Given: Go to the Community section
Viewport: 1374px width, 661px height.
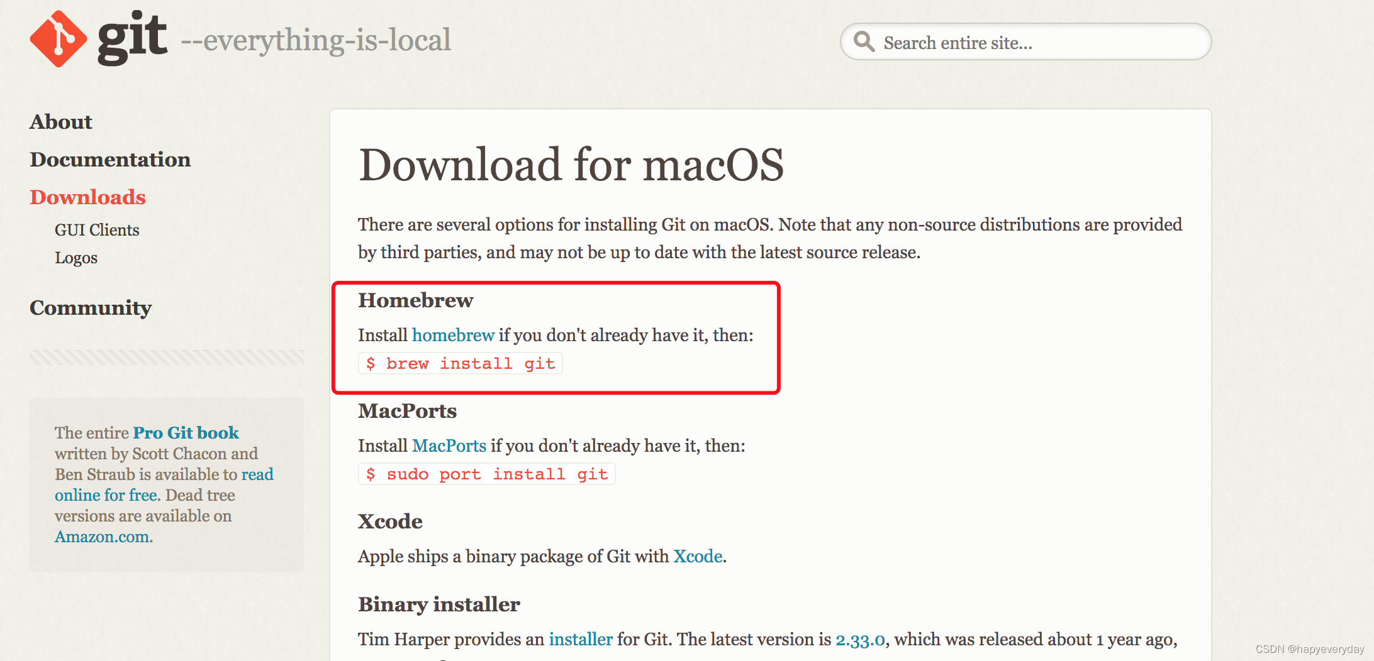Looking at the screenshot, I should pyautogui.click(x=91, y=307).
